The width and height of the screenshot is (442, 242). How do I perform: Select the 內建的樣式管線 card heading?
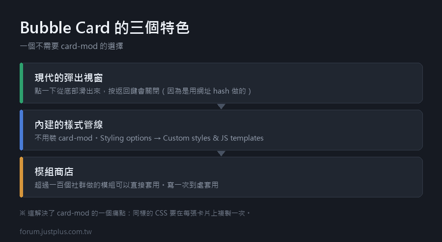point(69,125)
